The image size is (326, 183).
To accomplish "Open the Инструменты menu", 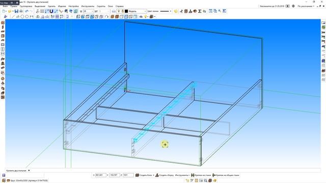I will [x=88, y=6].
